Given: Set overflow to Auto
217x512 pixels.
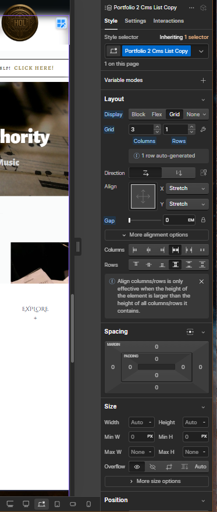Looking at the screenshot, I should tap(200, 467).
